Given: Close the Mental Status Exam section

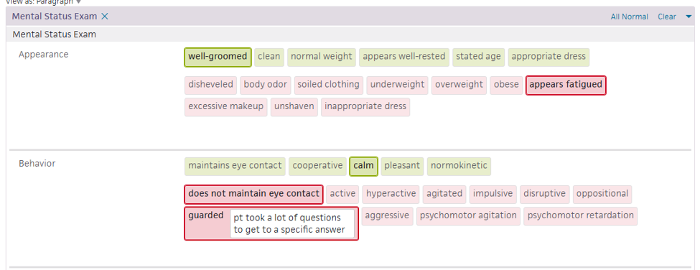Looking at the screenshot, I should 105,17.
